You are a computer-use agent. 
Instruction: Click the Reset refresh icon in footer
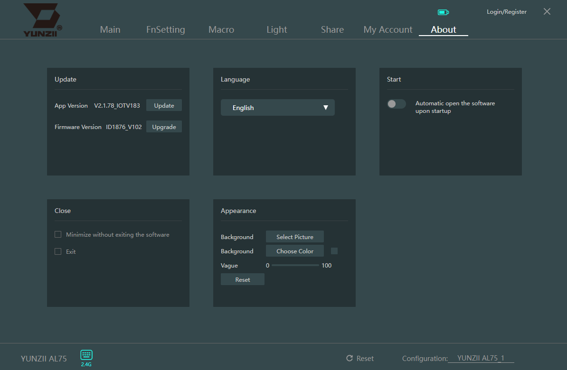350,359
